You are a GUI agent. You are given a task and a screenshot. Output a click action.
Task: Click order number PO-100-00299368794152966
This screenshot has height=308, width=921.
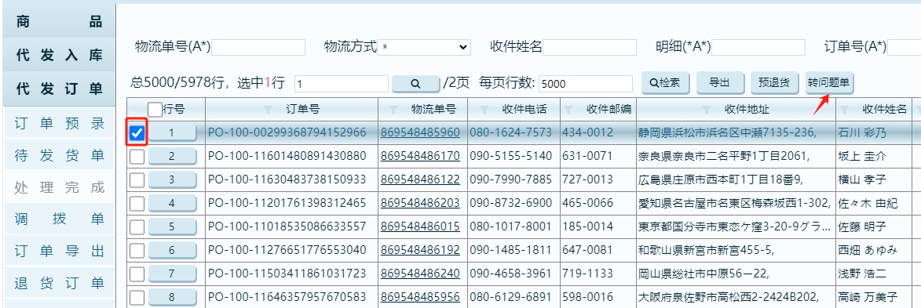(x=287, y=132)
